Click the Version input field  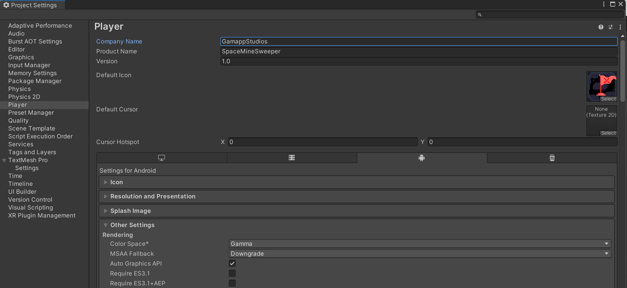coord(419,61)
